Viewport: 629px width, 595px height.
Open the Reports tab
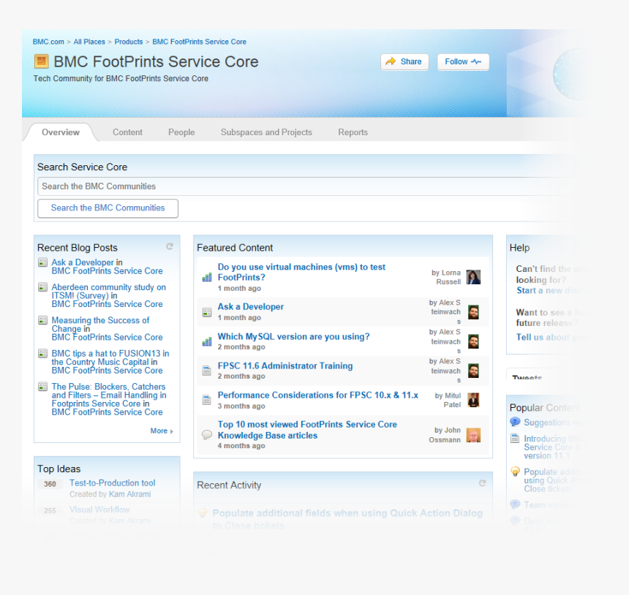click(x=353, y=132)
